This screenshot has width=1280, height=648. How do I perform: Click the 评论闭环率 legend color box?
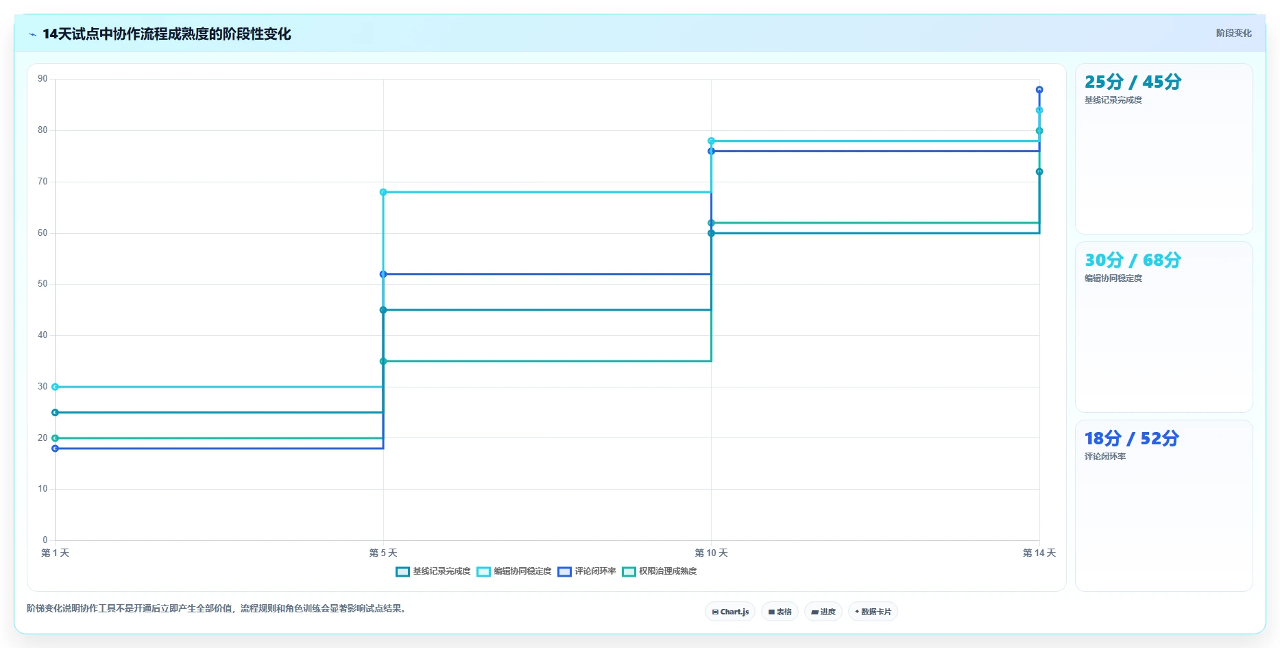click(564, 572)
